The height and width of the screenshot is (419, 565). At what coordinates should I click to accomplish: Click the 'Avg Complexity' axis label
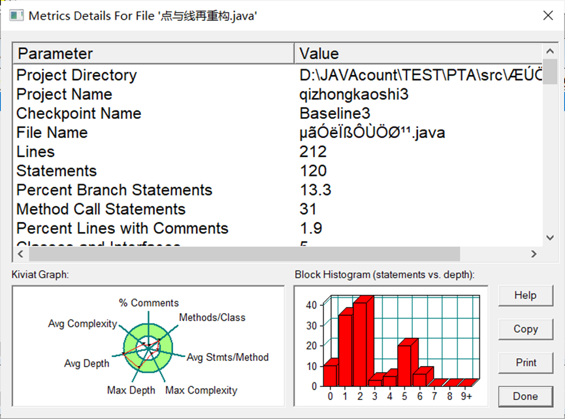[x=82, y=324]
